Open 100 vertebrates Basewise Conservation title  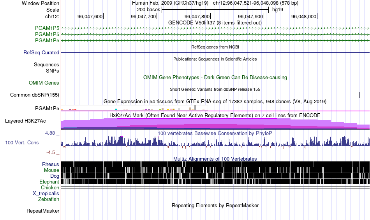coord(215,133)
